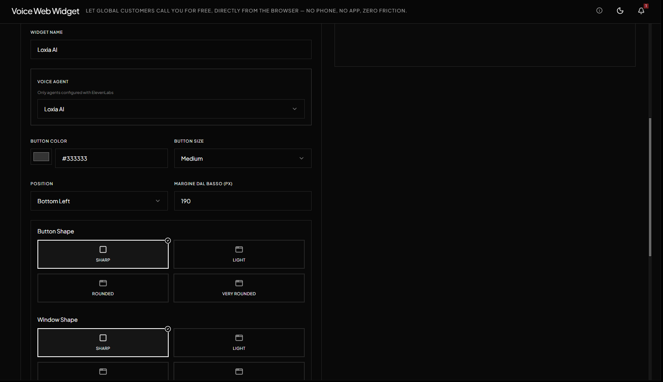
Task: Select Light window shape
Action: (x=239, y=343)
